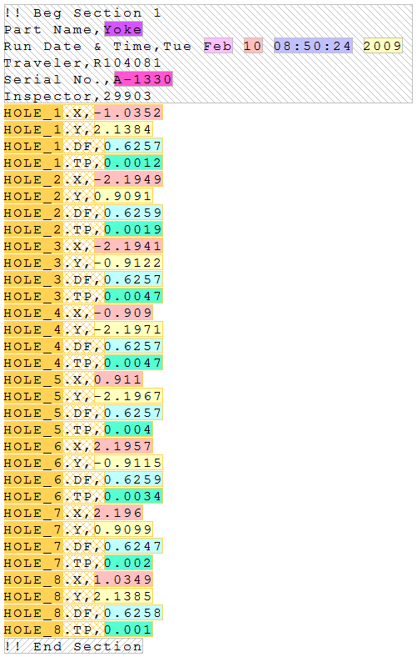Click the Beg Section 1 header line

coord(82,13)
